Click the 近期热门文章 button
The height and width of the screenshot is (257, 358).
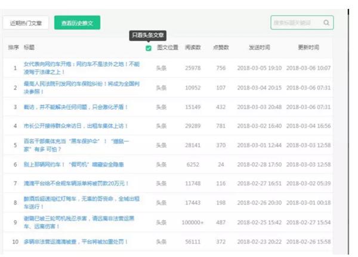point(26,23)
